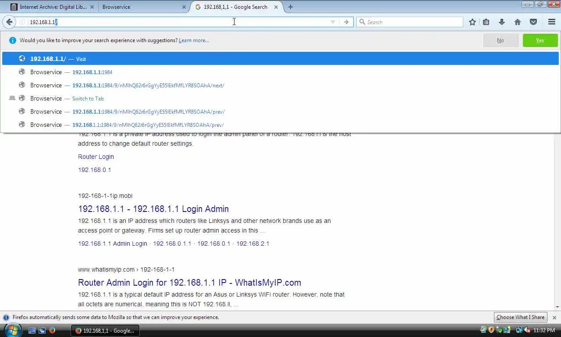Click the Firefox back arrow button
Viewport: 561px width, 337px height.
click(x=9, y=22)
